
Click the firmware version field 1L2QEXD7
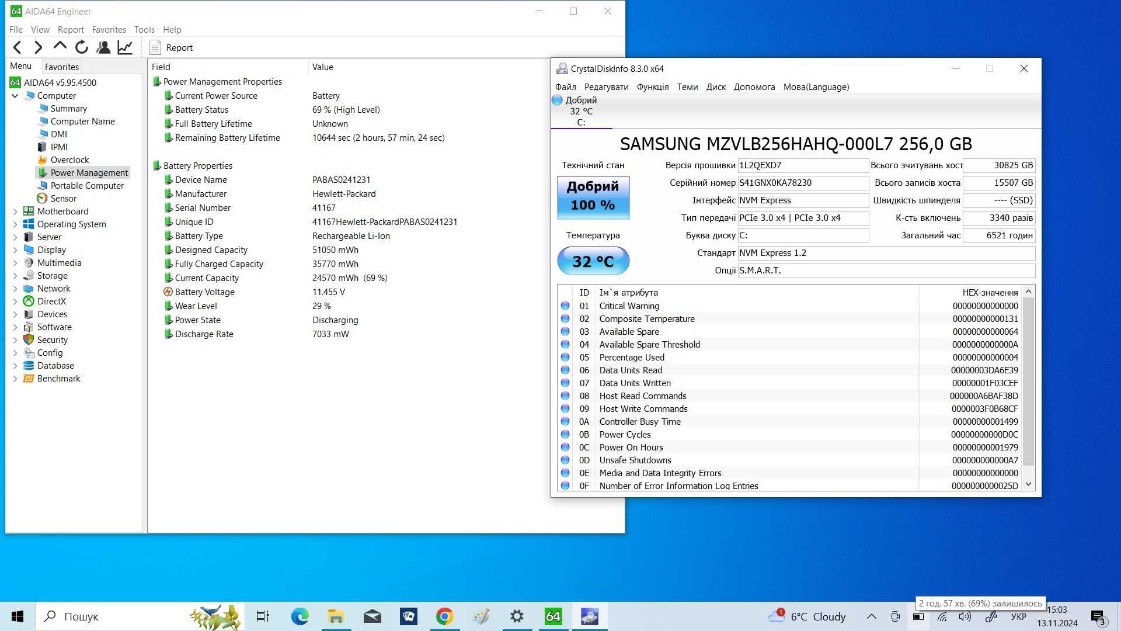click(x=803, y=165)
